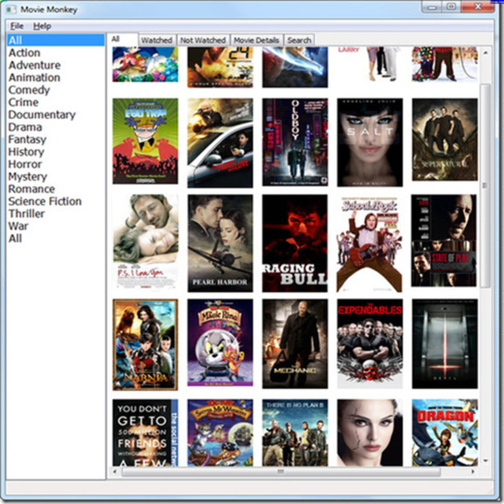Filter by Thriller genre

(x=27, y=213)
